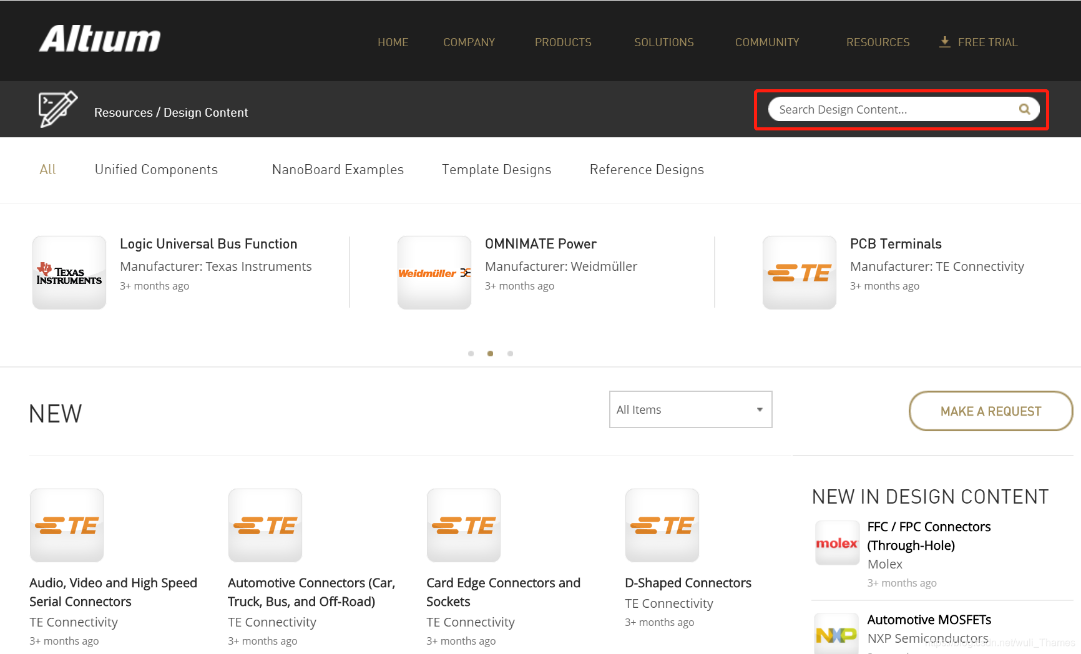Open the NXP logo thumbnail
The image size is (1081, 654).
[837, 634]
